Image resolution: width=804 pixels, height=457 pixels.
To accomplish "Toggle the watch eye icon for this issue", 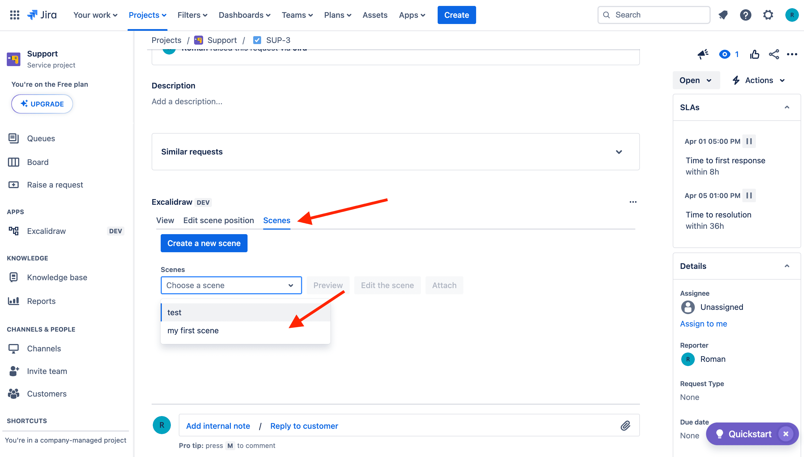I will pos(725,54).
